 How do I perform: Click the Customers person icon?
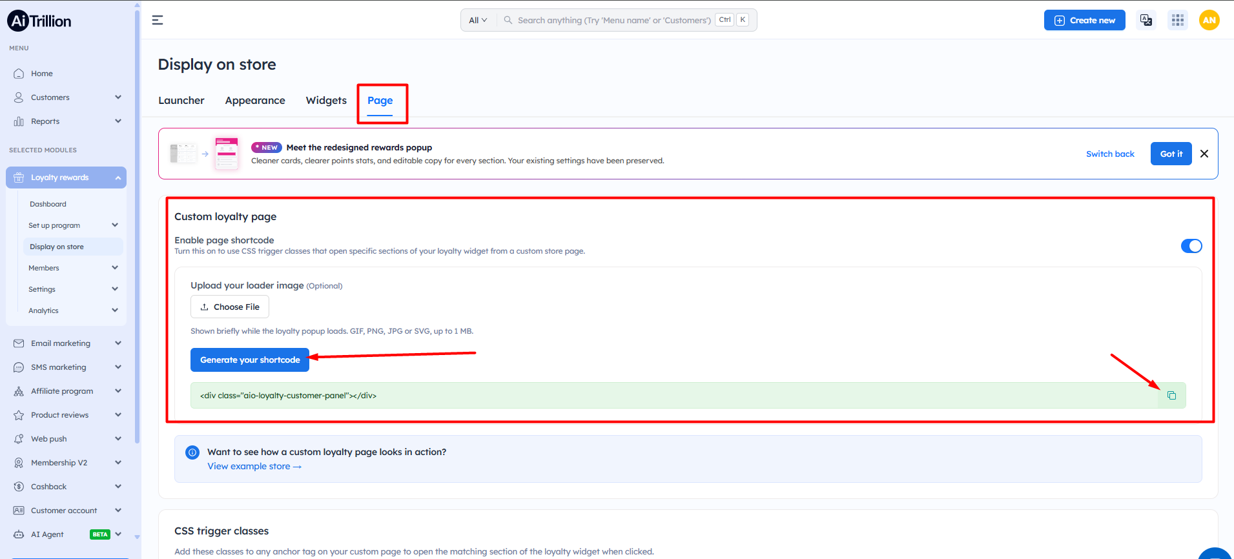(x=19, y=97)
